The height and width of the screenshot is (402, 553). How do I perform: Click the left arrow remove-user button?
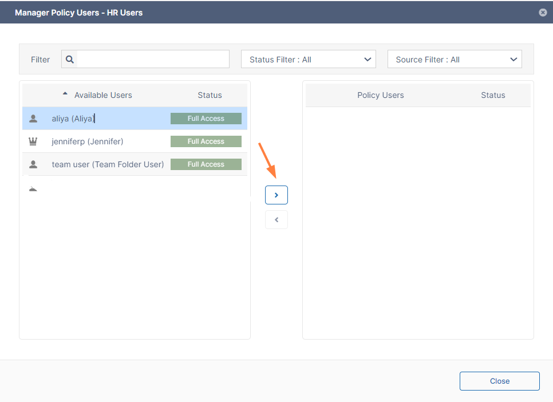click(x=276, y=220)
